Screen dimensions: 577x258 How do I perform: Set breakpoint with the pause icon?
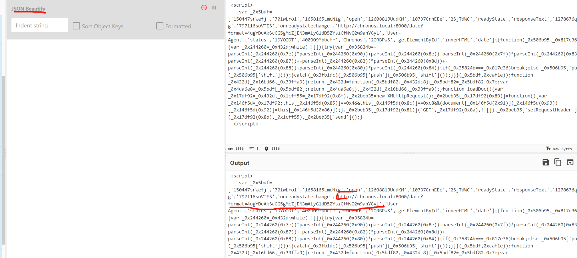[x=214, y=8]
